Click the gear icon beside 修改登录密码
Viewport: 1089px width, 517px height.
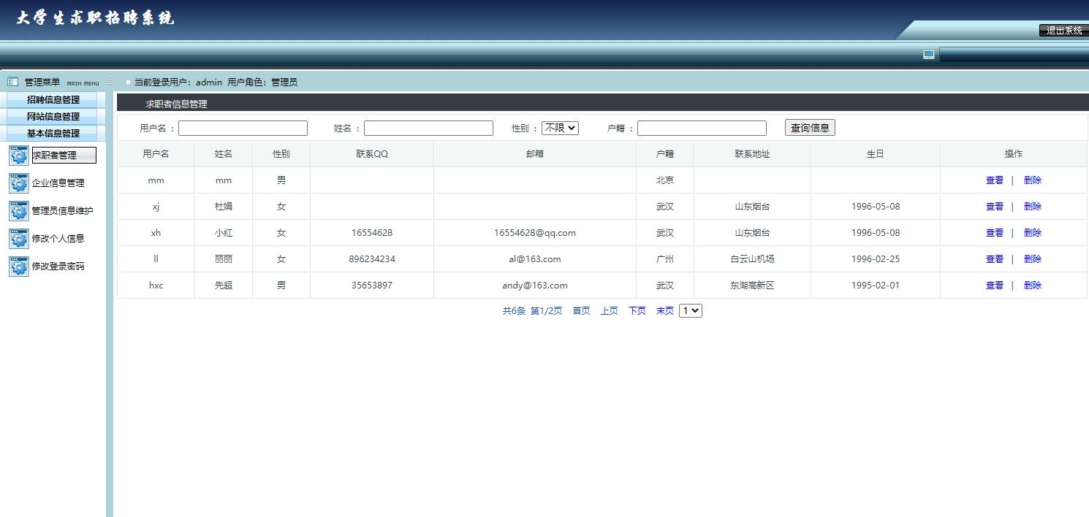tap(19, 267)
